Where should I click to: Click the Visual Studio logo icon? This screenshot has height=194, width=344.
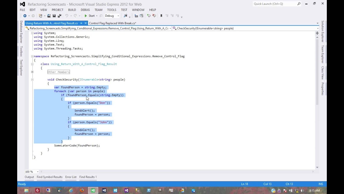pyautogui.click(x=23, y=4)
